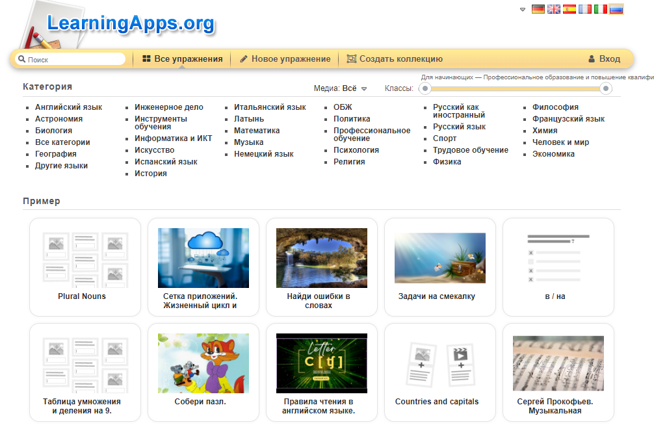Switch language to German flag

click(538, 9)
